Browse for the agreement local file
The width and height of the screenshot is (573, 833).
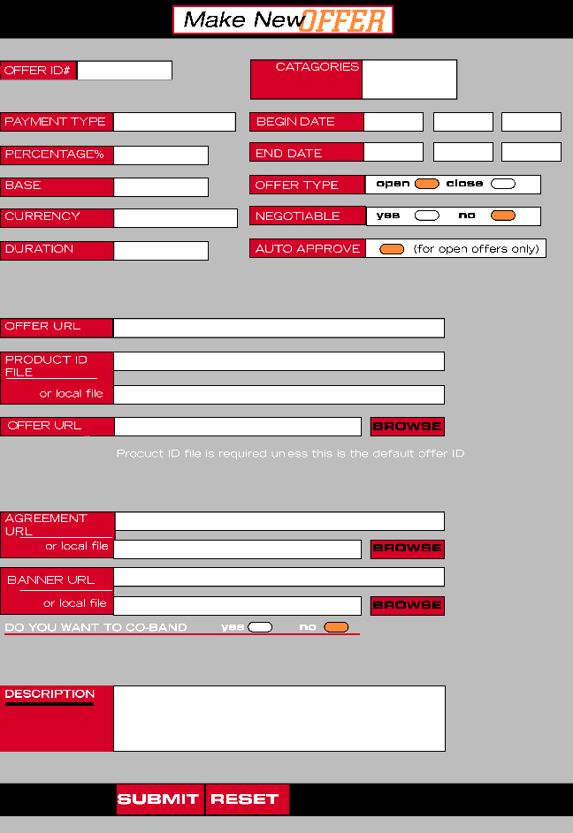[407, 549]
